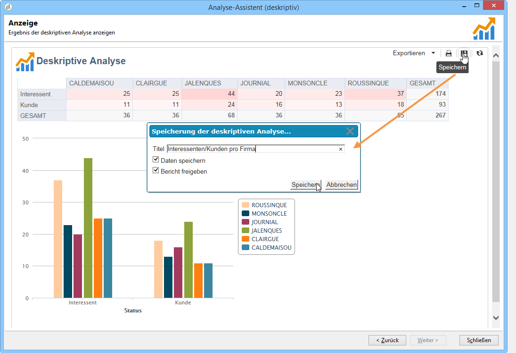Click the wizard chart icon in header
The height and width of the screenshot is (353, 516).
pos(484,29)
